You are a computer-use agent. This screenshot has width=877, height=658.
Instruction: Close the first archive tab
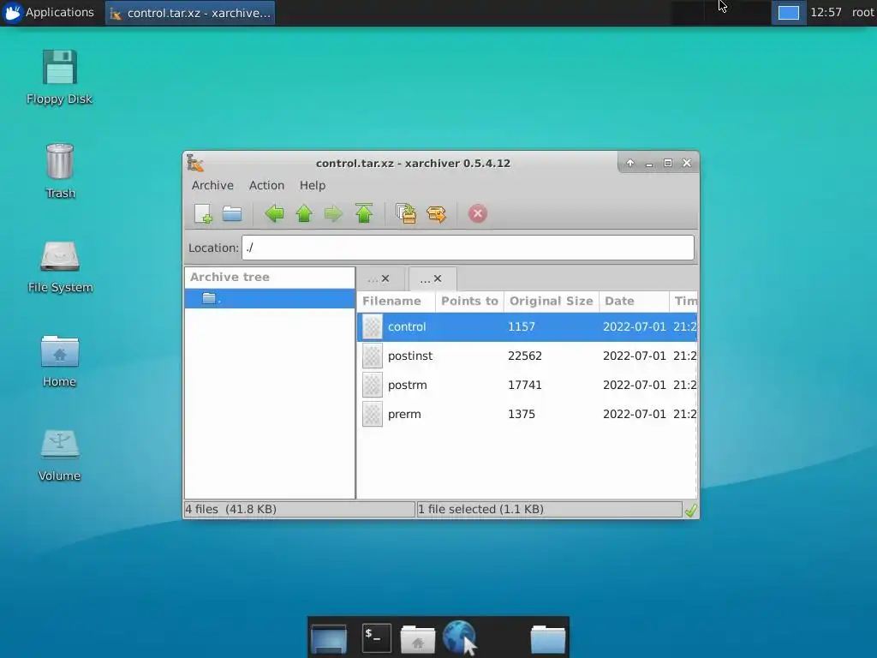(x=385, y=278)
